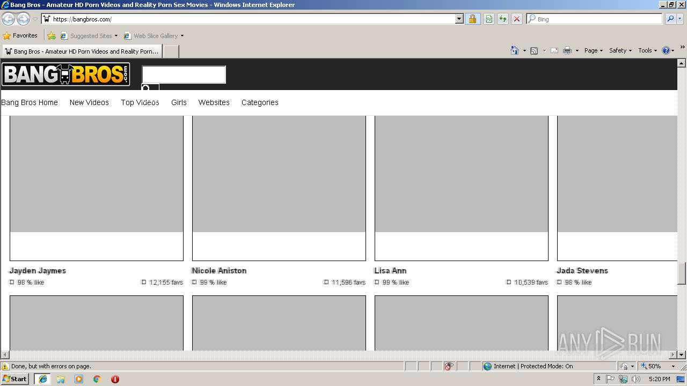The image size is (687, 386).
Task: Click the pop-up blocker status bar icon
Action: (x=449, y=366)
